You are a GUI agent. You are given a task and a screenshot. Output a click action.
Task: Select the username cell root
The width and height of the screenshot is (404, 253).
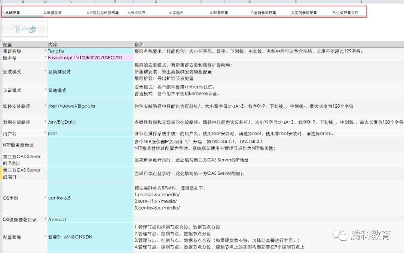tap(90, 133)
